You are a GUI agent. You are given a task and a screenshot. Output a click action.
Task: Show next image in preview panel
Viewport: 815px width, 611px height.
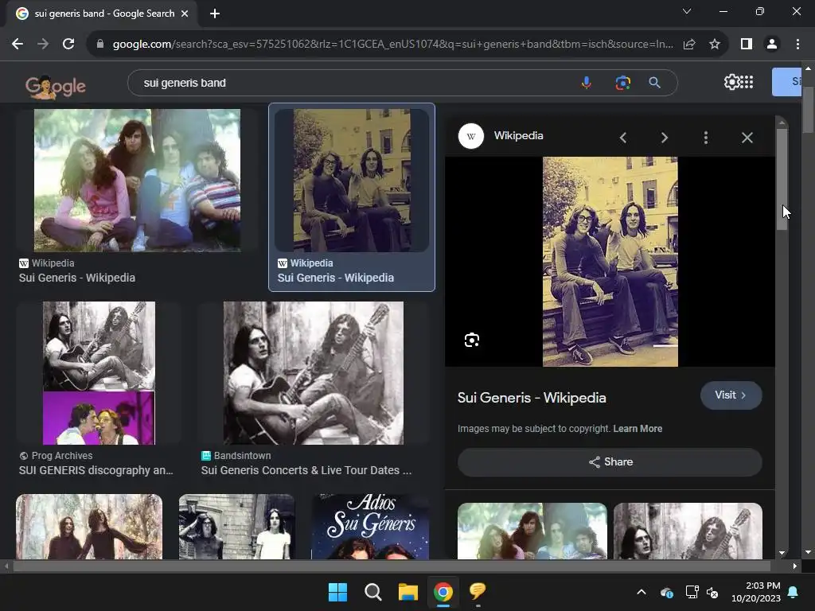665,138
